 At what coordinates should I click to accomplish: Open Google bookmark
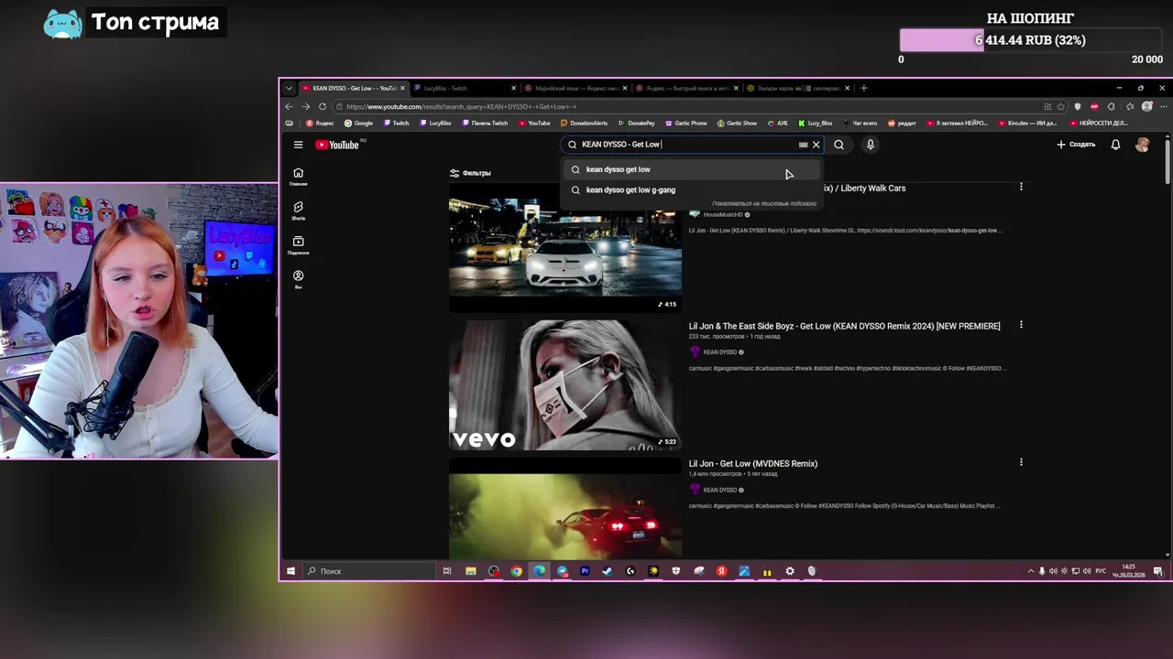[358, 123]
